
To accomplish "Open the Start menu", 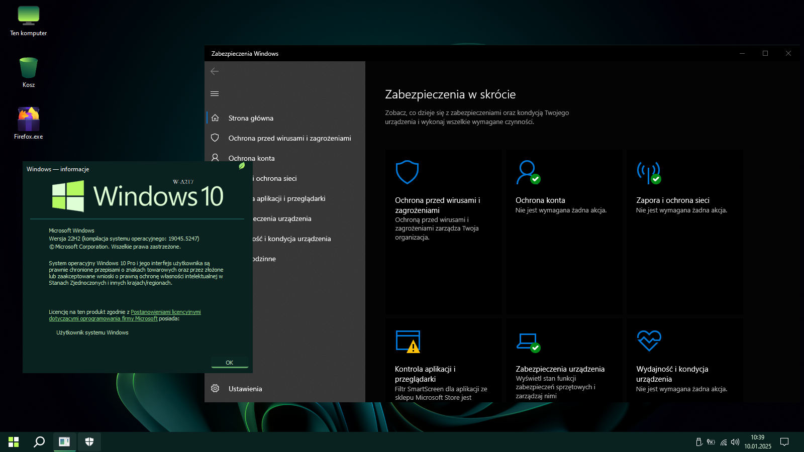I will tap(14, 441).
